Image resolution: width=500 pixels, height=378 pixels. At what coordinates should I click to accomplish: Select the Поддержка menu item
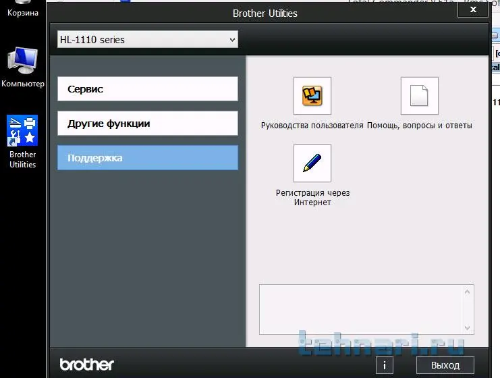(148, 158)
